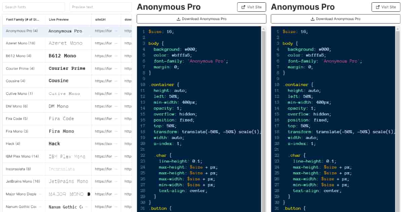Select the Fira Code (5) font row
This screenshot has width=404, height=212.
67,119
